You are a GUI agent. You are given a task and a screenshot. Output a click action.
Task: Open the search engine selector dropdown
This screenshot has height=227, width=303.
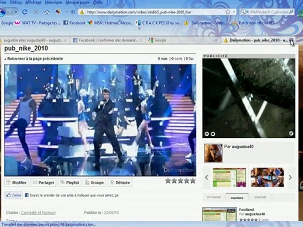tap(244, 12)
